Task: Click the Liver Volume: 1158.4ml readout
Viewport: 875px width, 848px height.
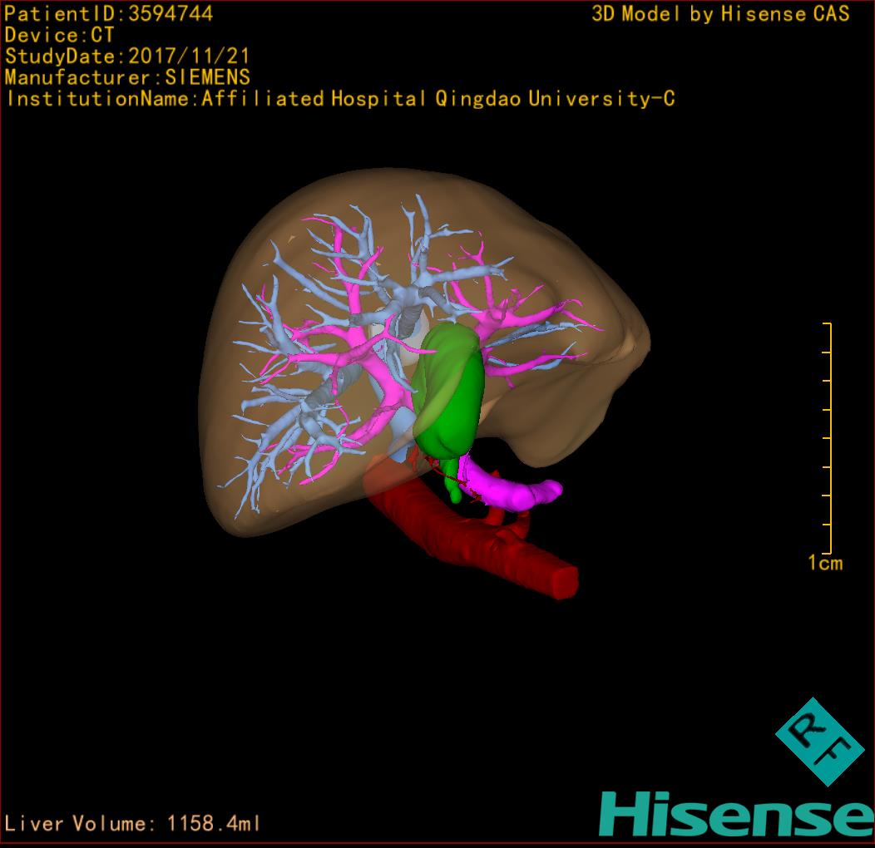Action: (131, 823)
